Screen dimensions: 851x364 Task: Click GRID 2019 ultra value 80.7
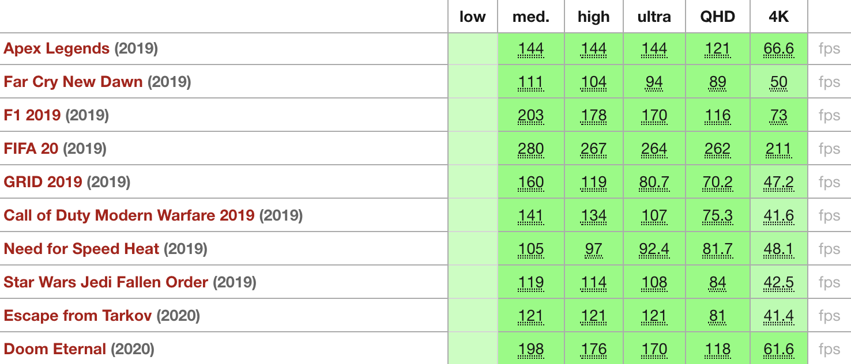(654, 183)
